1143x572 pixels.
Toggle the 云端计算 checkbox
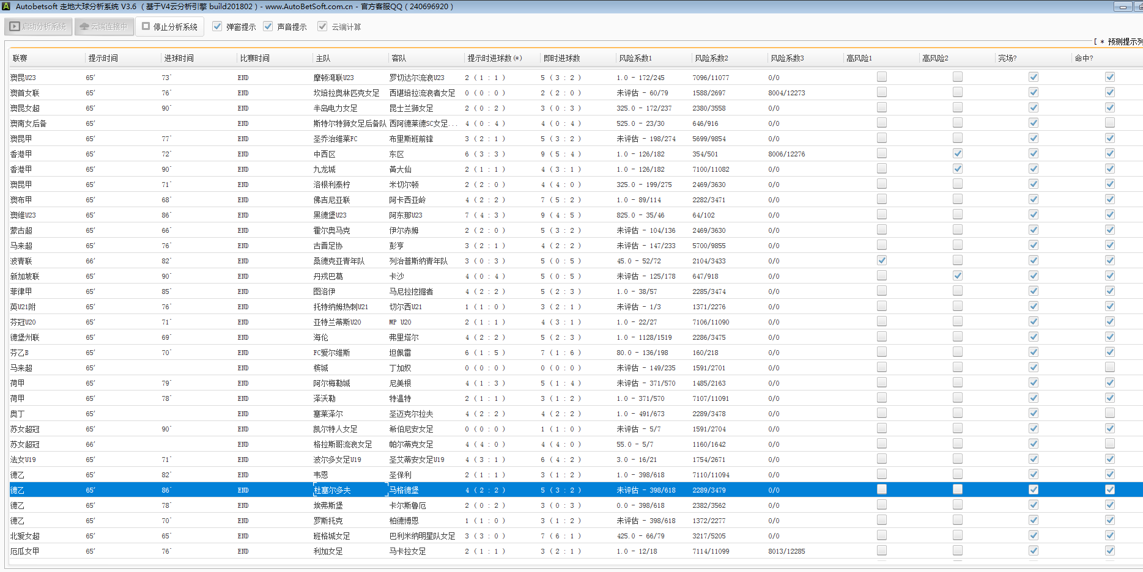[322, 27]
